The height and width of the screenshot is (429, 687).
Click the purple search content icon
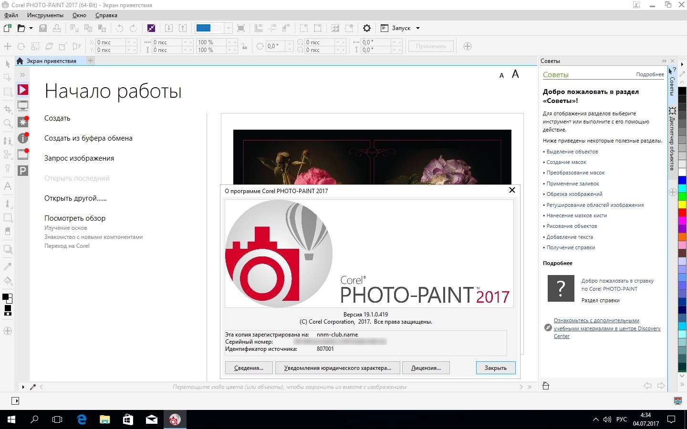[151, 28]
